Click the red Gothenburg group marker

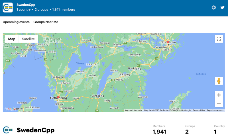tap(58, 97)
